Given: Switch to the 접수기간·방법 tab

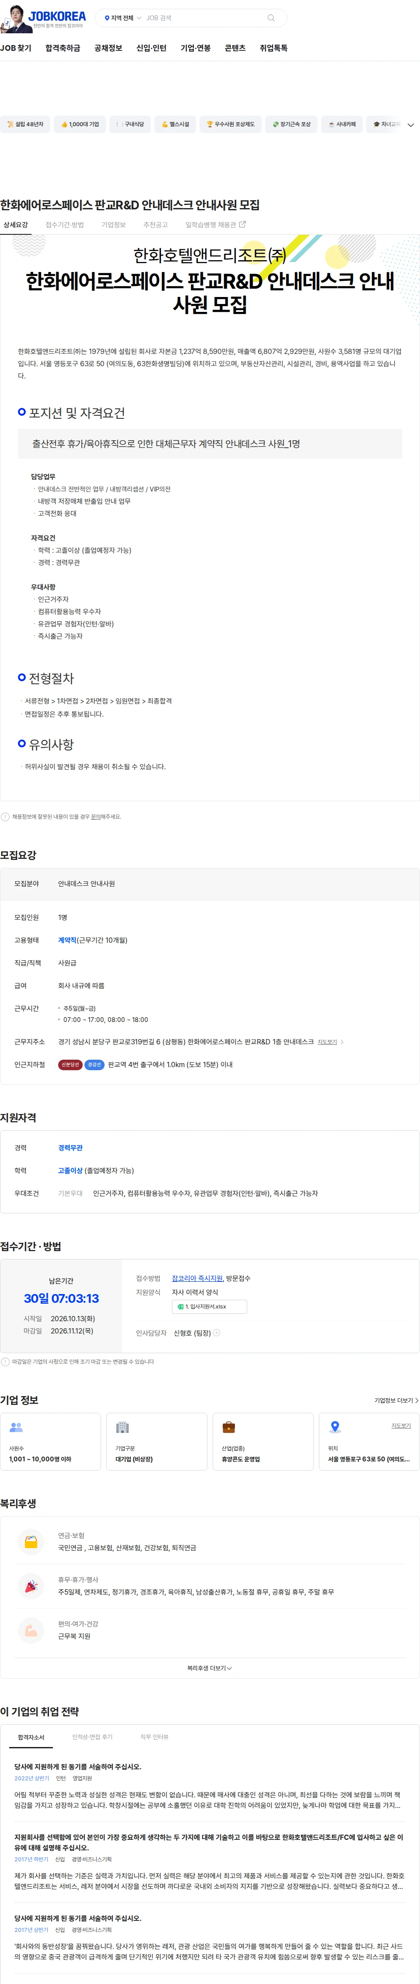Looking at the screenshot, I should point(65,225).
